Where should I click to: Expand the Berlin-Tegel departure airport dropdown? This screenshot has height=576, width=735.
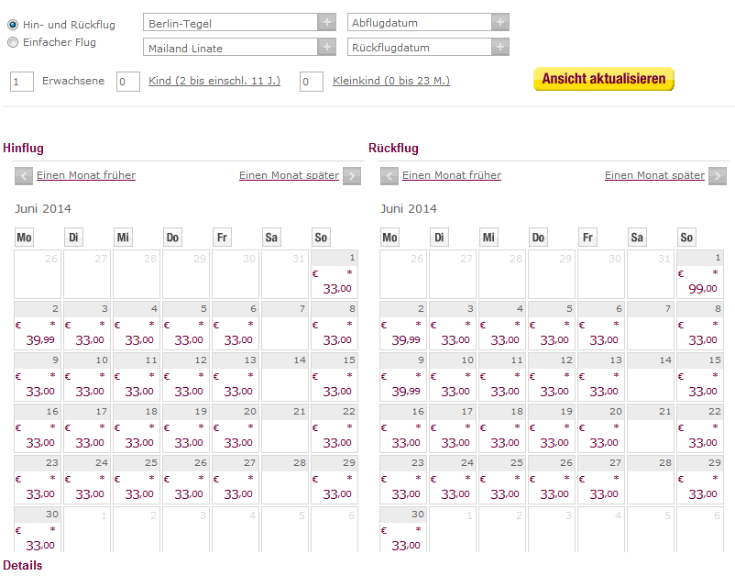[x=327, y=22]
